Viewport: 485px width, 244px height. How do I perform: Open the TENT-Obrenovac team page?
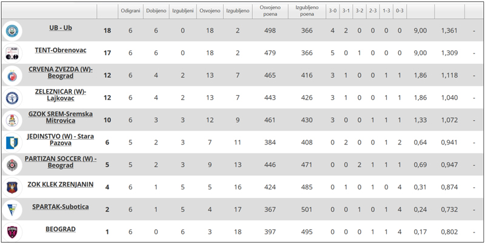point(60,50)
